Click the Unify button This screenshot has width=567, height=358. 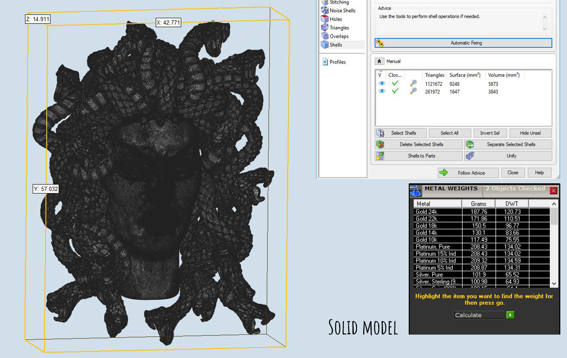point(508,156)
